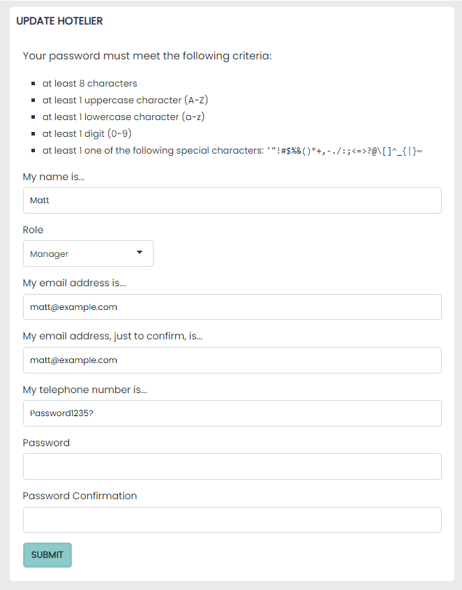Click the arrow in the Role select box
Image resolution: width=462 pixels, height=590 pixels.
pyautogui.click(x=140, y=253)
